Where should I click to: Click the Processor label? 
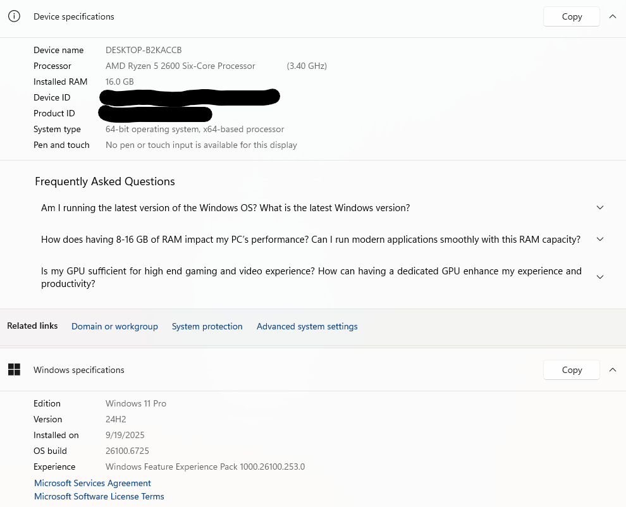point(52,66)
